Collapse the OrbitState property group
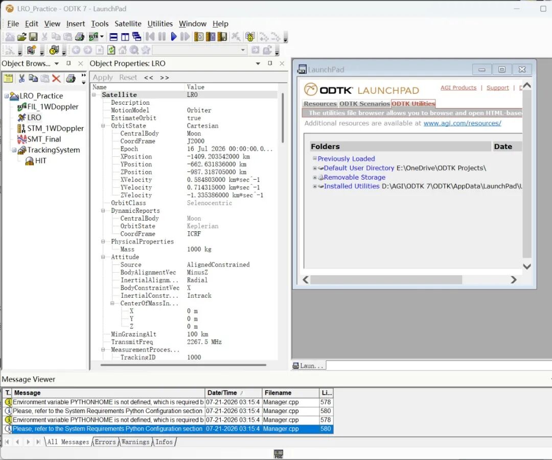The width and height of the screenshot is (552, 460). (x=103, y=126)
